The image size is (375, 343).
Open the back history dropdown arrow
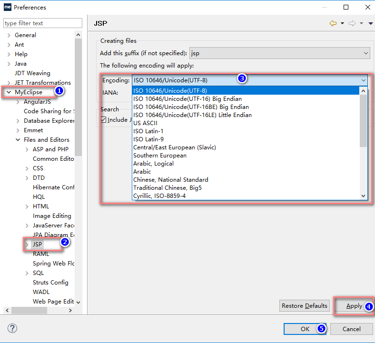[x=342, y=23]
